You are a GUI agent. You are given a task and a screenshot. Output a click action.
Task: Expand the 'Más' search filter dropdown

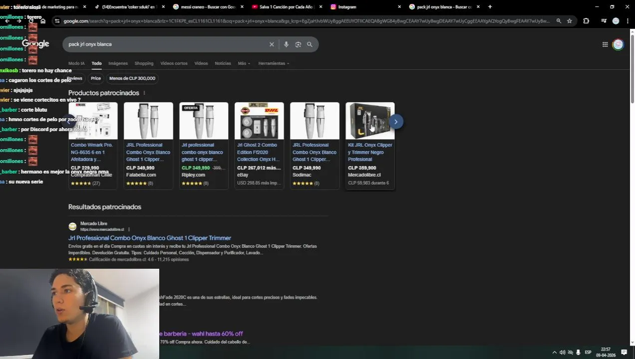(x=244, y=63)
